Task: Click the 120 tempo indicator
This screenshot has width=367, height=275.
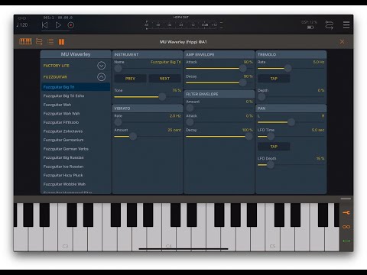Action: pyautogui.click(x=22, y=25)
